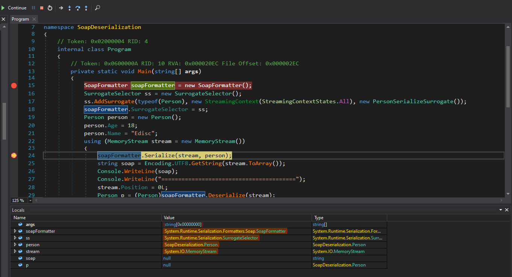Image resolution: width=512 pixels, height=277 pixels.
Task: Click the green Continue play icon
Action: point(3,8)
